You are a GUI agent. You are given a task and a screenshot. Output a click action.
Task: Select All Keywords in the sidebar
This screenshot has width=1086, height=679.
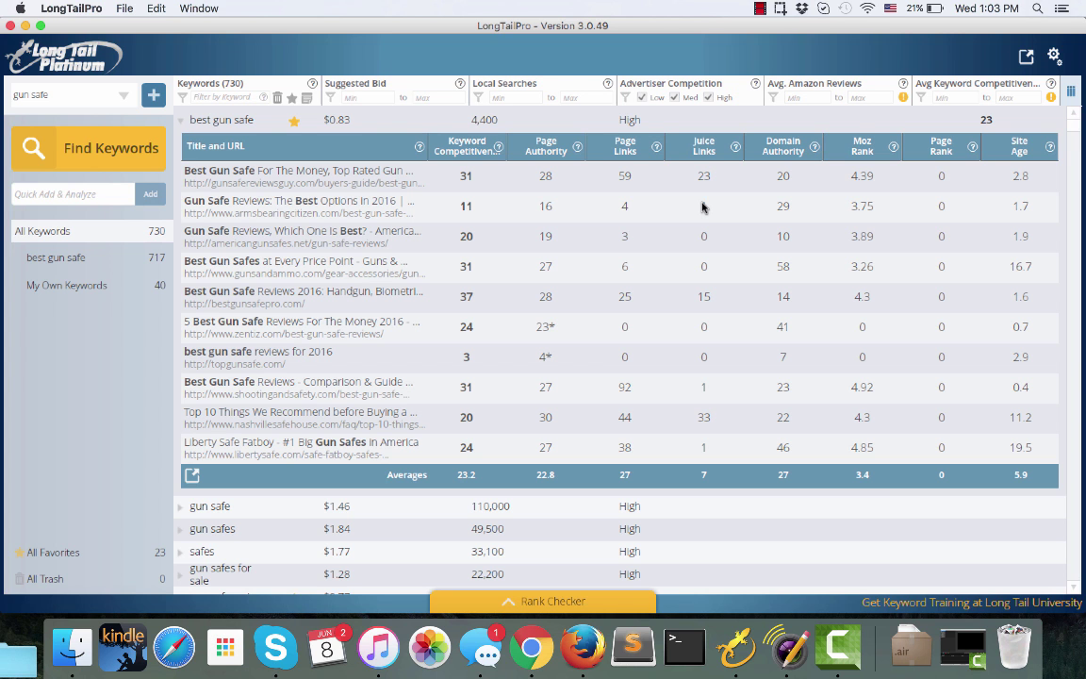90,231
